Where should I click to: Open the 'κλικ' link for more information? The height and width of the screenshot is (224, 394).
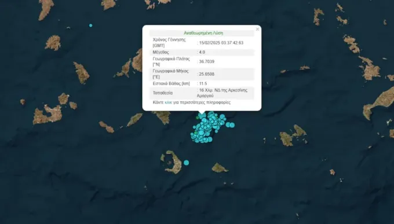click(x=169, y=102)
